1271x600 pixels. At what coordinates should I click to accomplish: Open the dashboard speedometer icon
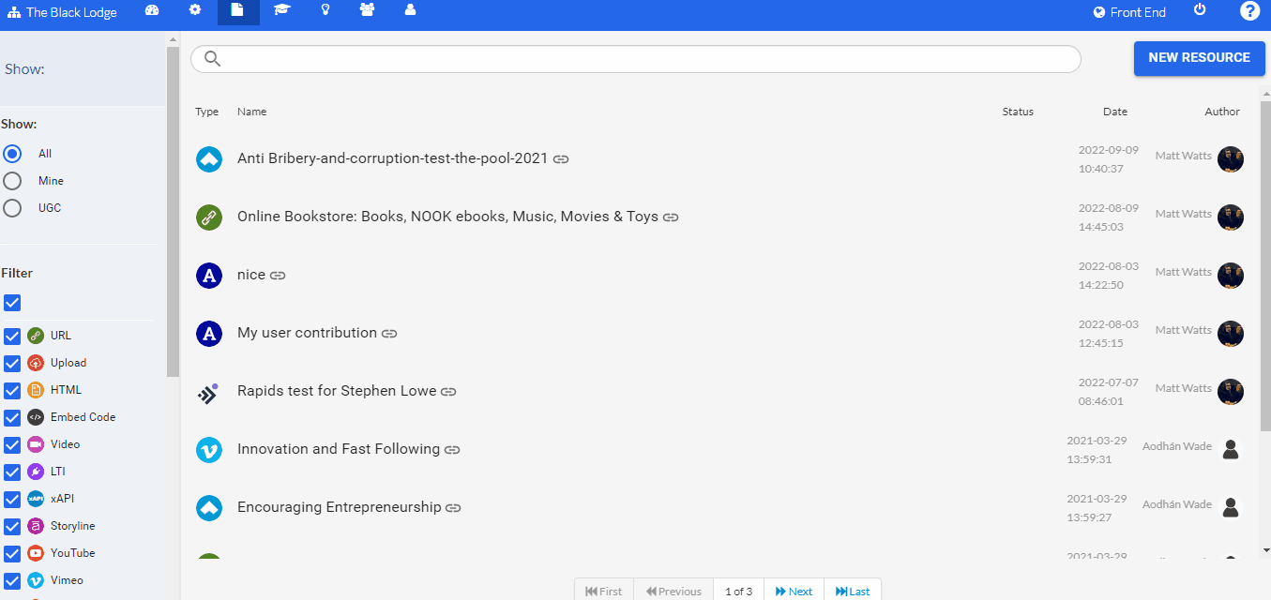[x=152, y=11]
